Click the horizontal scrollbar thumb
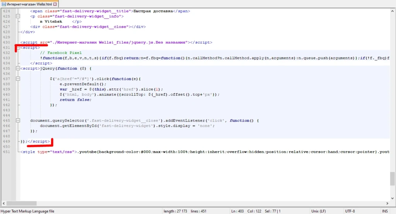This screenshot has height=214, width=396. tap(22, 203)
